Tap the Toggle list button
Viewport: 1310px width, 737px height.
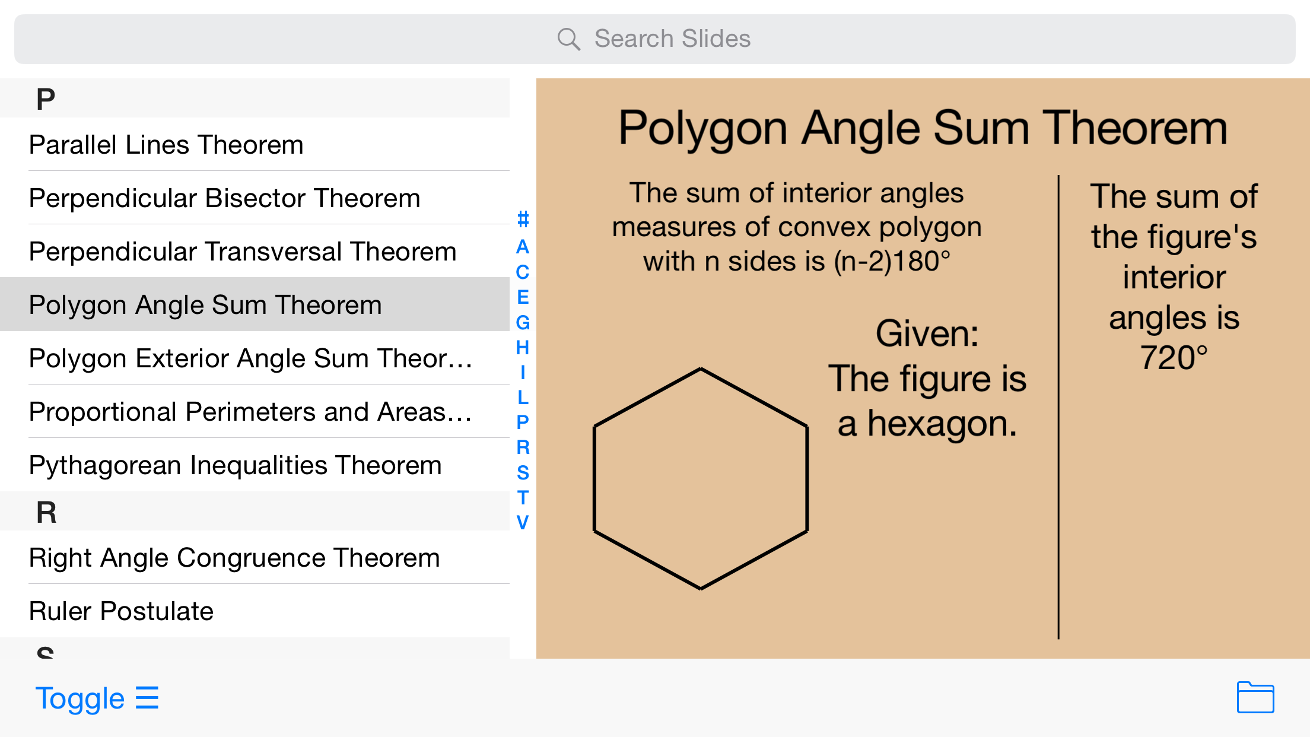[x=97, y=698]
